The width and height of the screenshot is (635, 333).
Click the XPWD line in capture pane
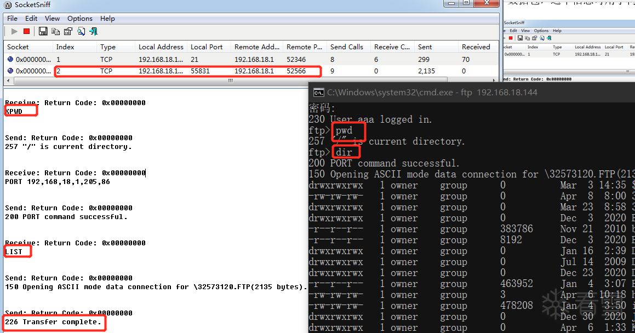click(x=14, y=112)
